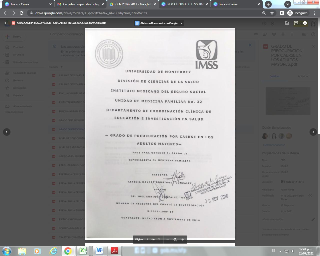
Task: Click PDF thumbnail in details panel
Action: pos(288,101)
